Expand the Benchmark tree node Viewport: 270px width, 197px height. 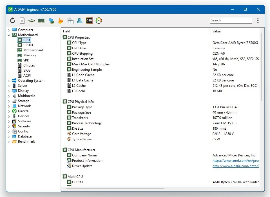(x=9, y=142)
